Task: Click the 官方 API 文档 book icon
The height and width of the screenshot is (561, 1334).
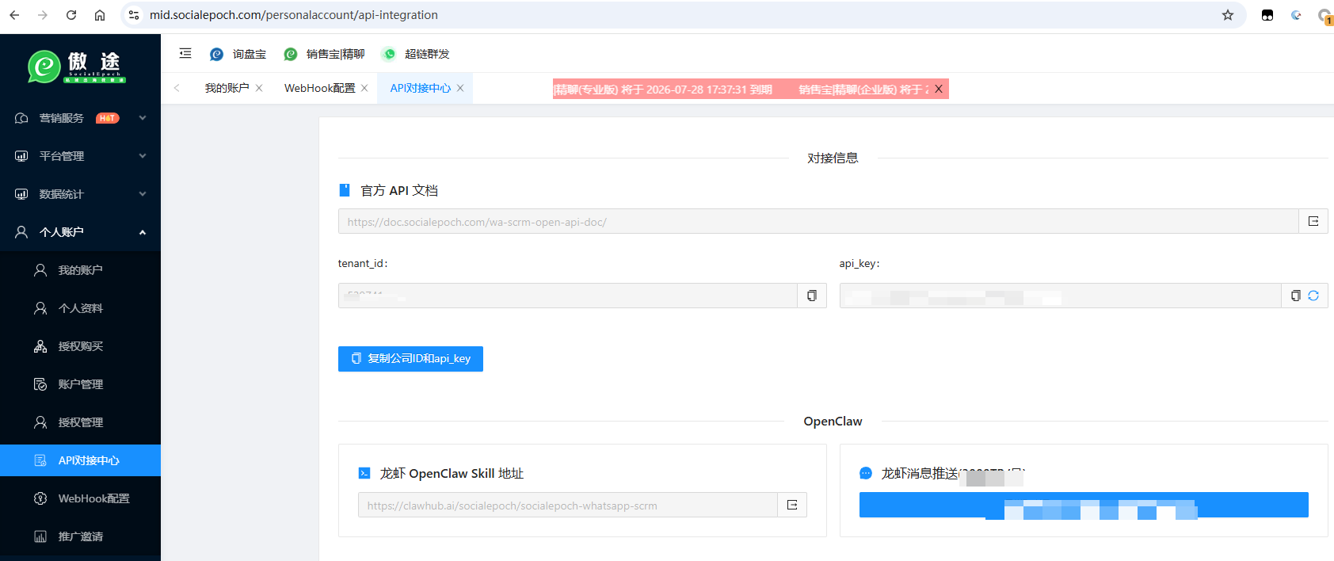Action: click(x=345, y=190)
